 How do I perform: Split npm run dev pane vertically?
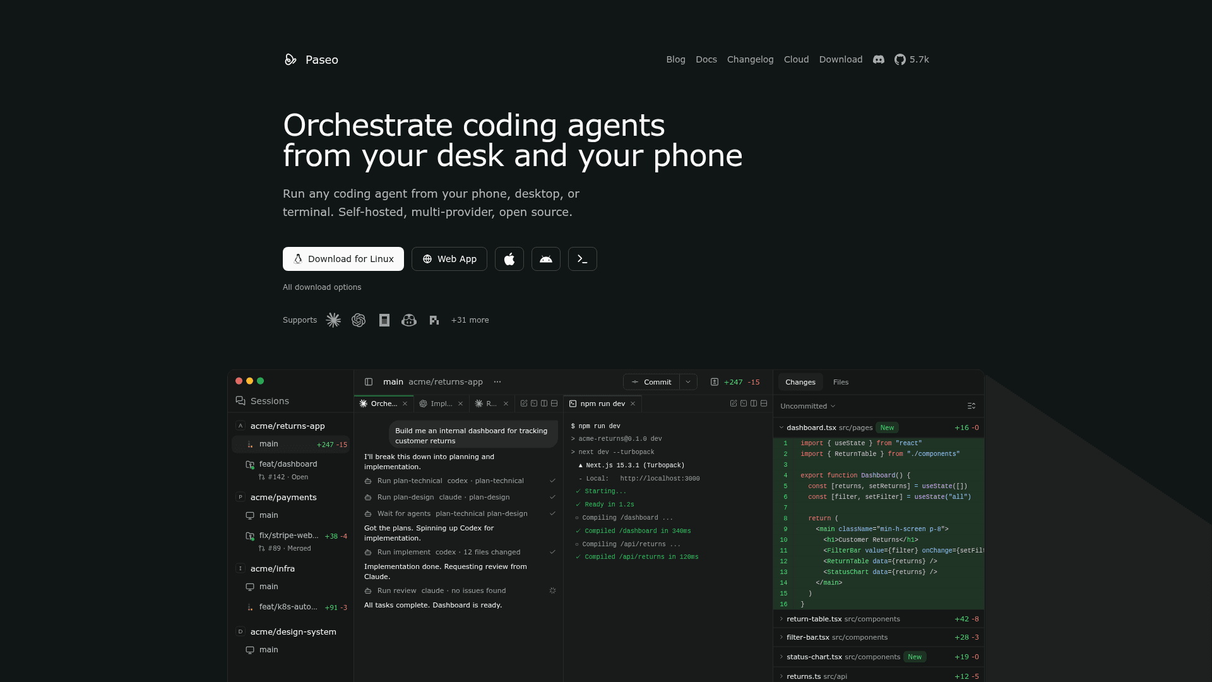[754, 404]
